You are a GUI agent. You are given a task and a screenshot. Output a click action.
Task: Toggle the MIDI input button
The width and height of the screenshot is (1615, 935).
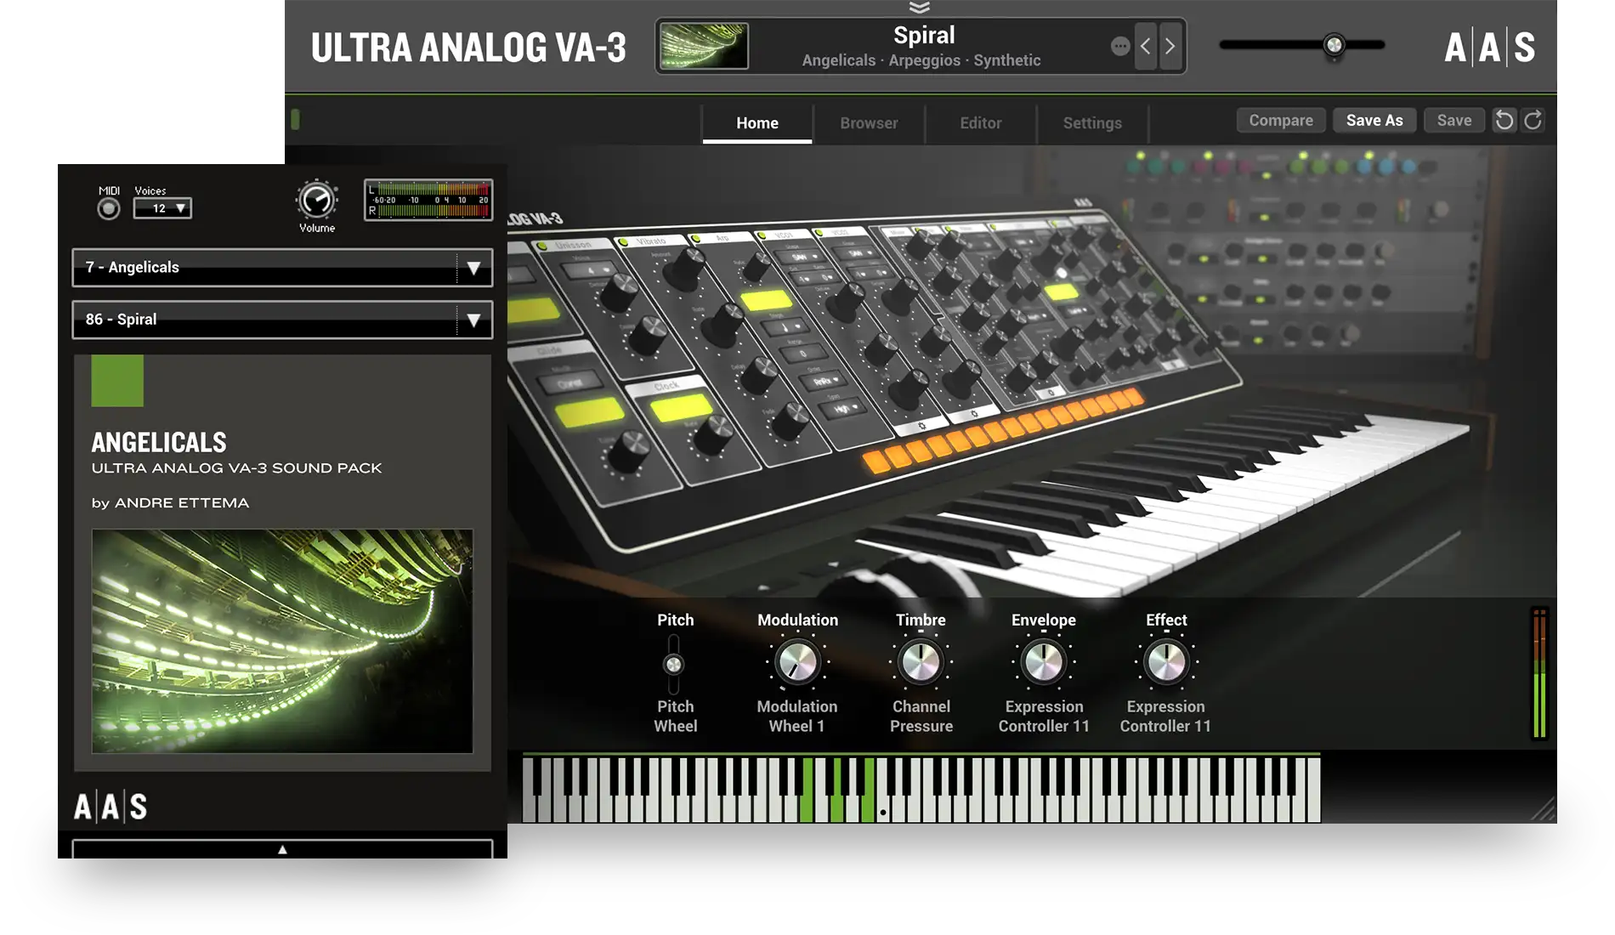tap(108, 207)
